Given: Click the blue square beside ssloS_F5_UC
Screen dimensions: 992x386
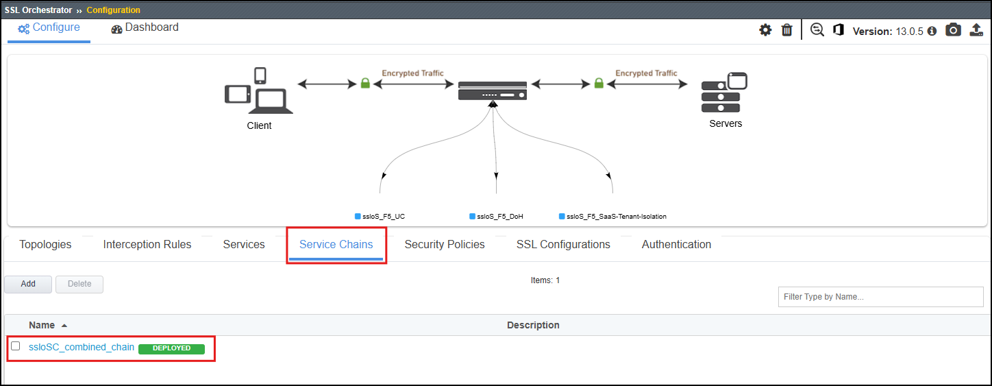Looking at the screenshot, I should pos(358,216).
